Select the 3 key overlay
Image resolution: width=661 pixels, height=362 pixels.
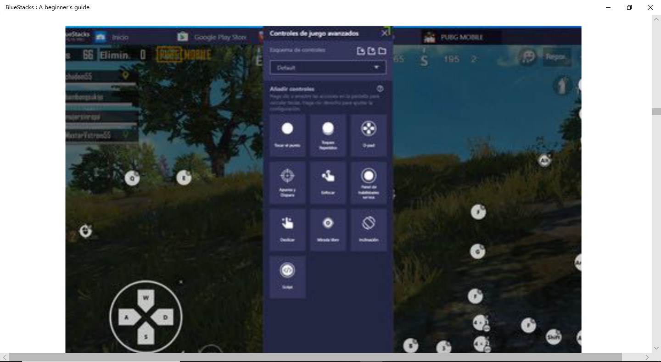443,347
